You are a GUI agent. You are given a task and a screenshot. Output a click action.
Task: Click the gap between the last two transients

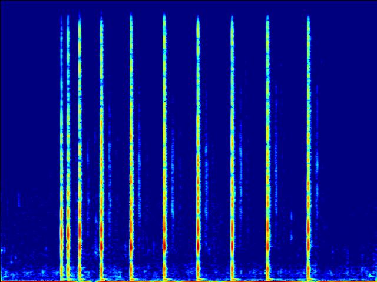(x=287, y=117)
